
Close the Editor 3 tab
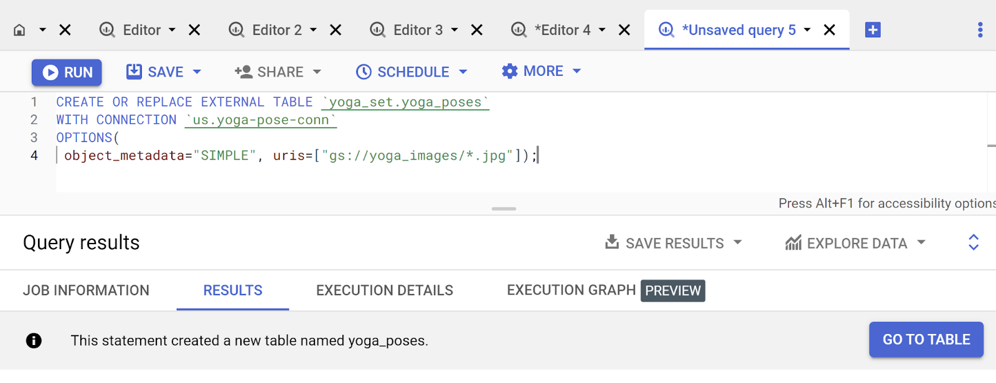477,30
